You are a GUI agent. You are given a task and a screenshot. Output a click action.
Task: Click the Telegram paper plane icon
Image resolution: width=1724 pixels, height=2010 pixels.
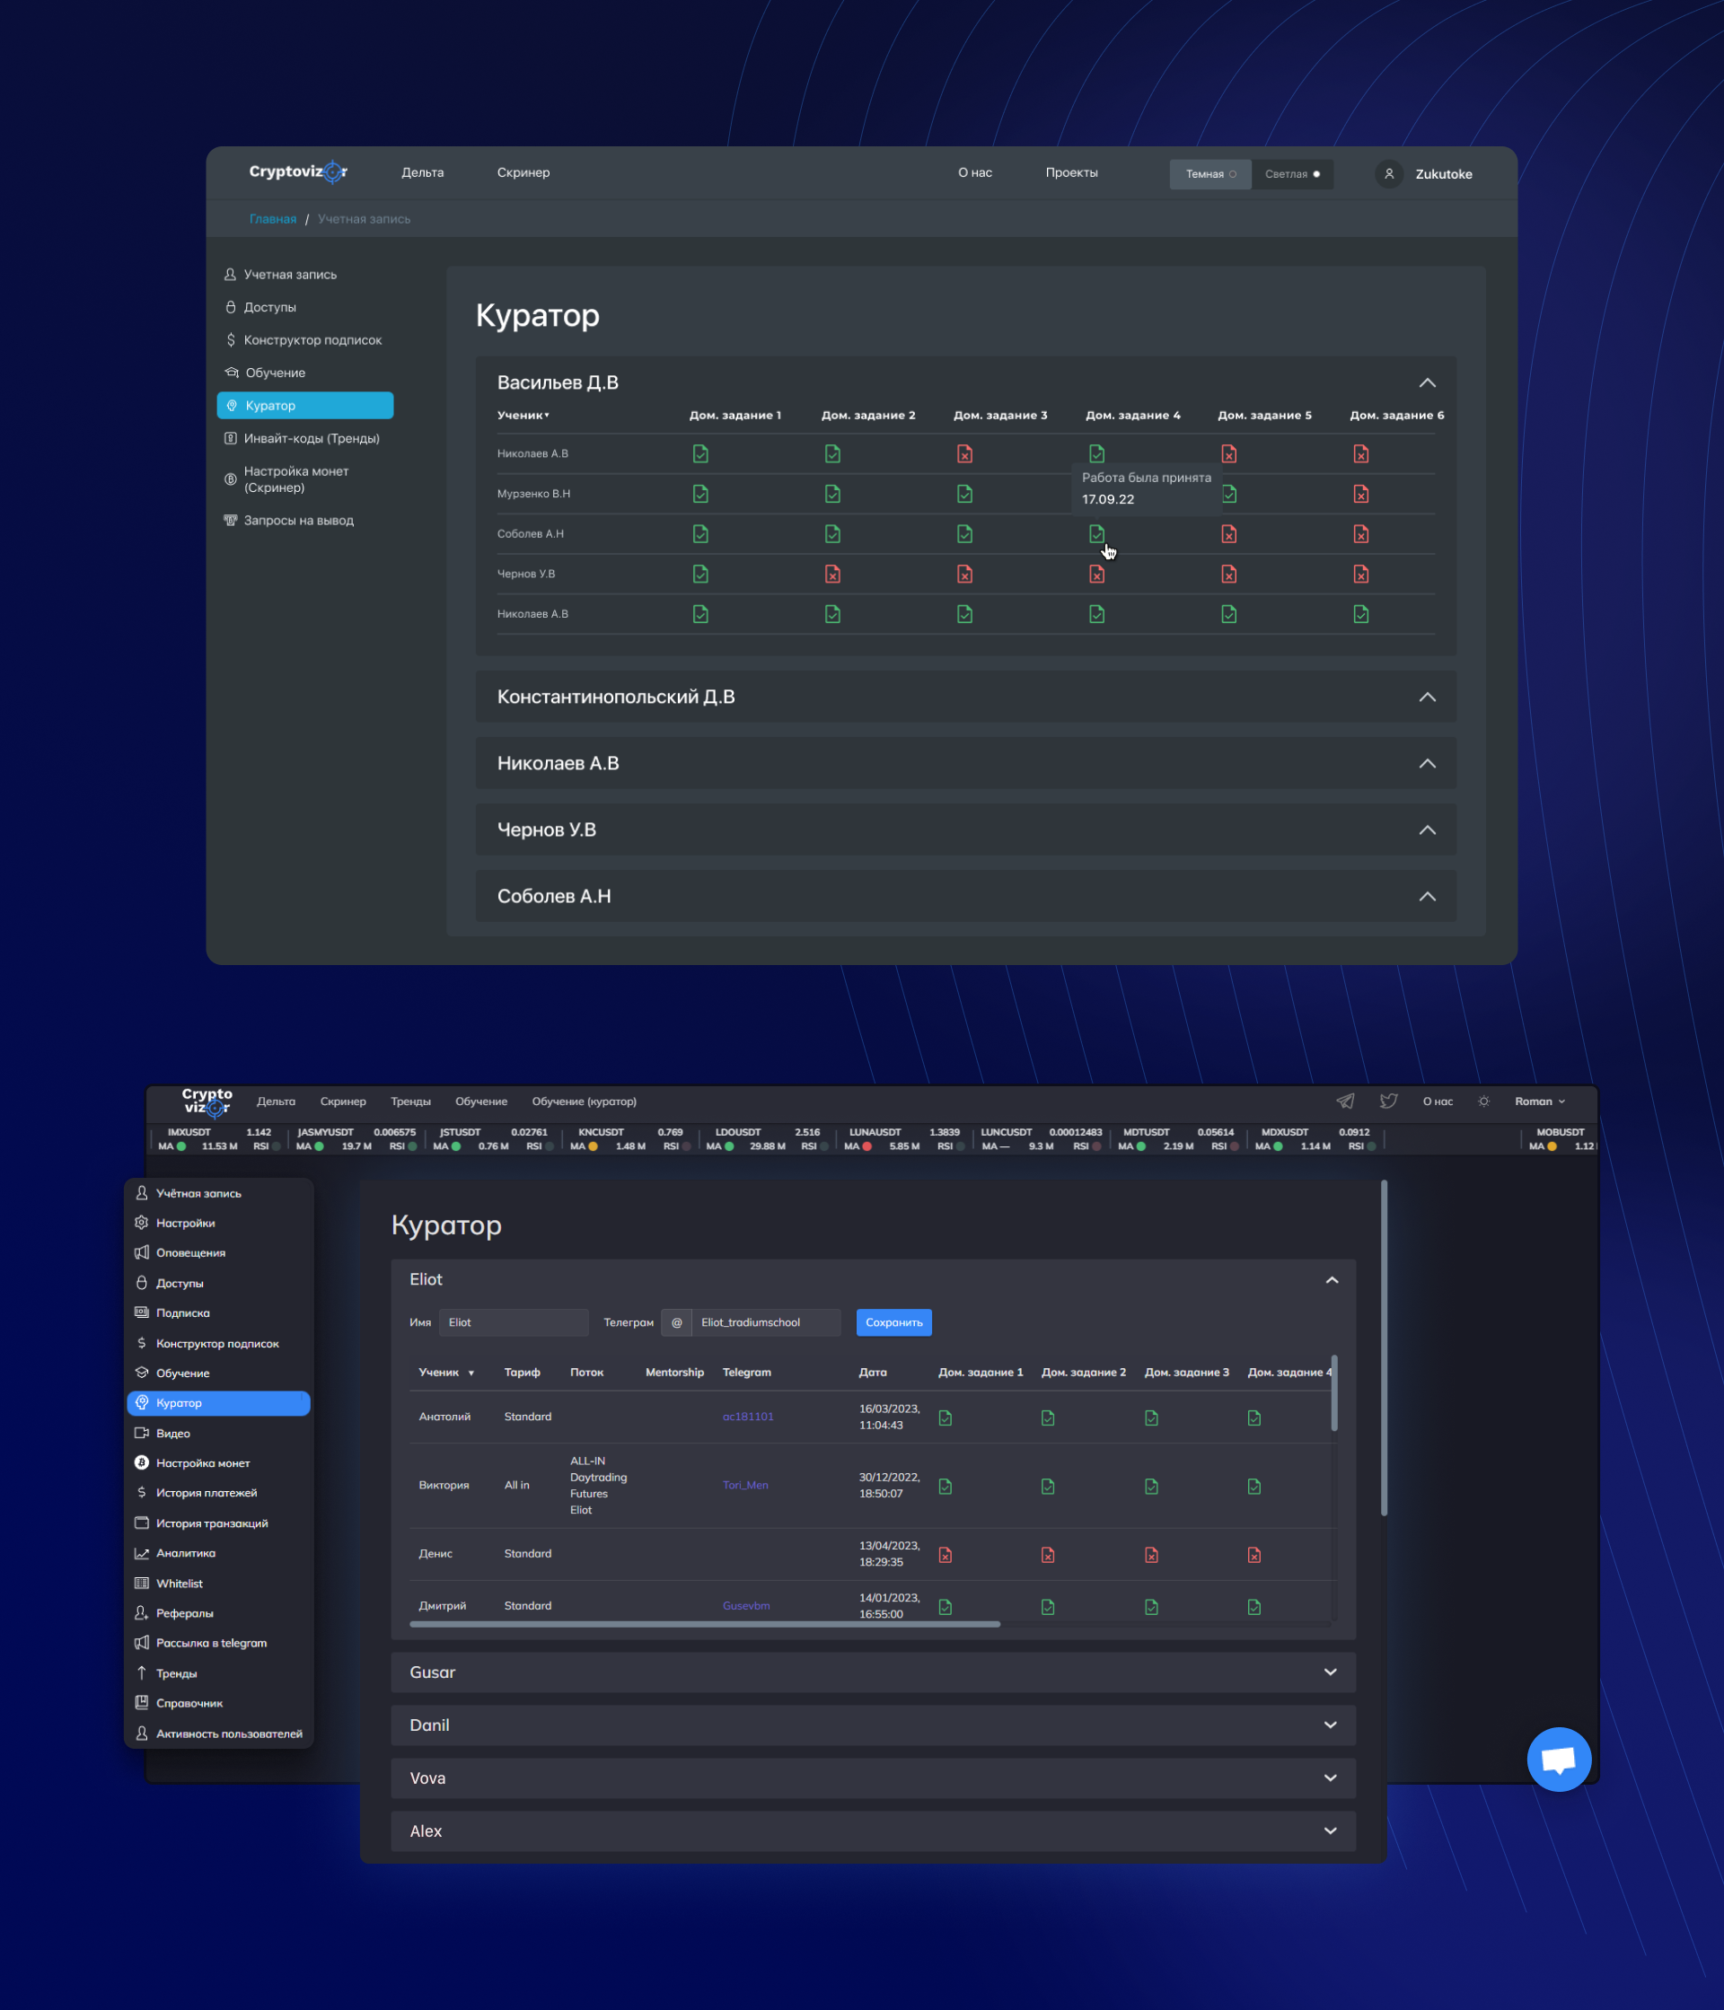click(1345, 1101)
